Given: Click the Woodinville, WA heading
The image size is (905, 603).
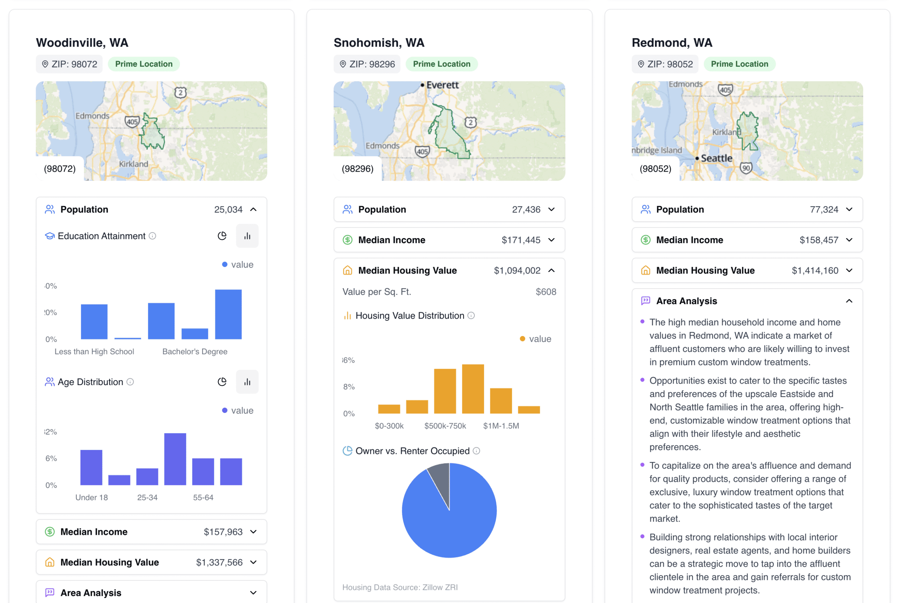Looking at the screenshot, I should coord(82,43).
